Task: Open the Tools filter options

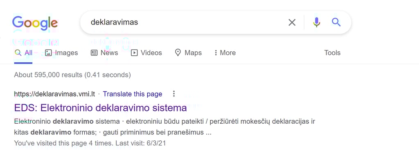Action: click(332, 53)
